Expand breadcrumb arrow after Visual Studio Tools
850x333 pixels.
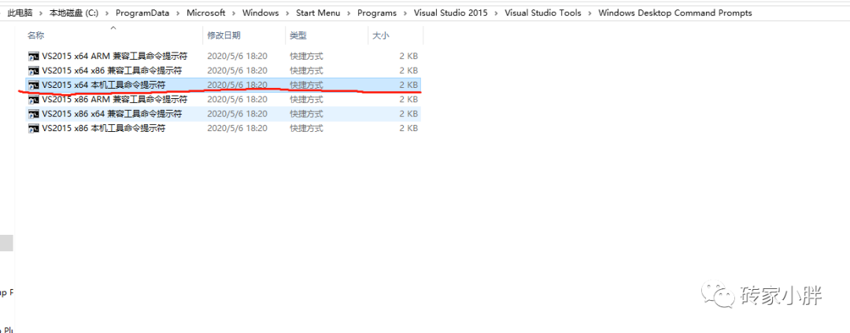pyautogui.click(x=589, y=13)
